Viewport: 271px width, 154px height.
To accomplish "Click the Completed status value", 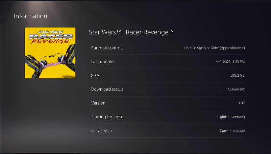I will [x=236, y=89].
